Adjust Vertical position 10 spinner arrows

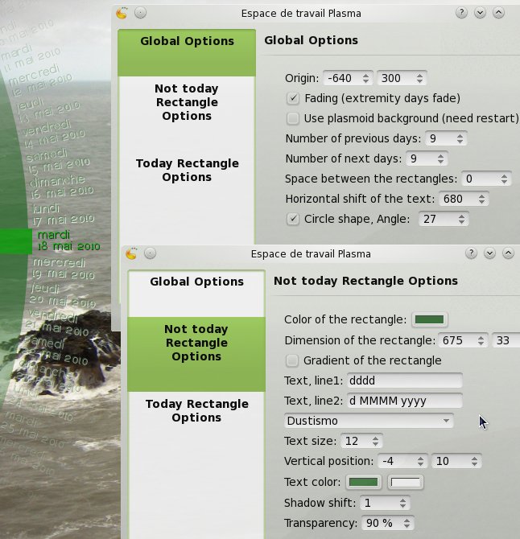coord(474,461)
